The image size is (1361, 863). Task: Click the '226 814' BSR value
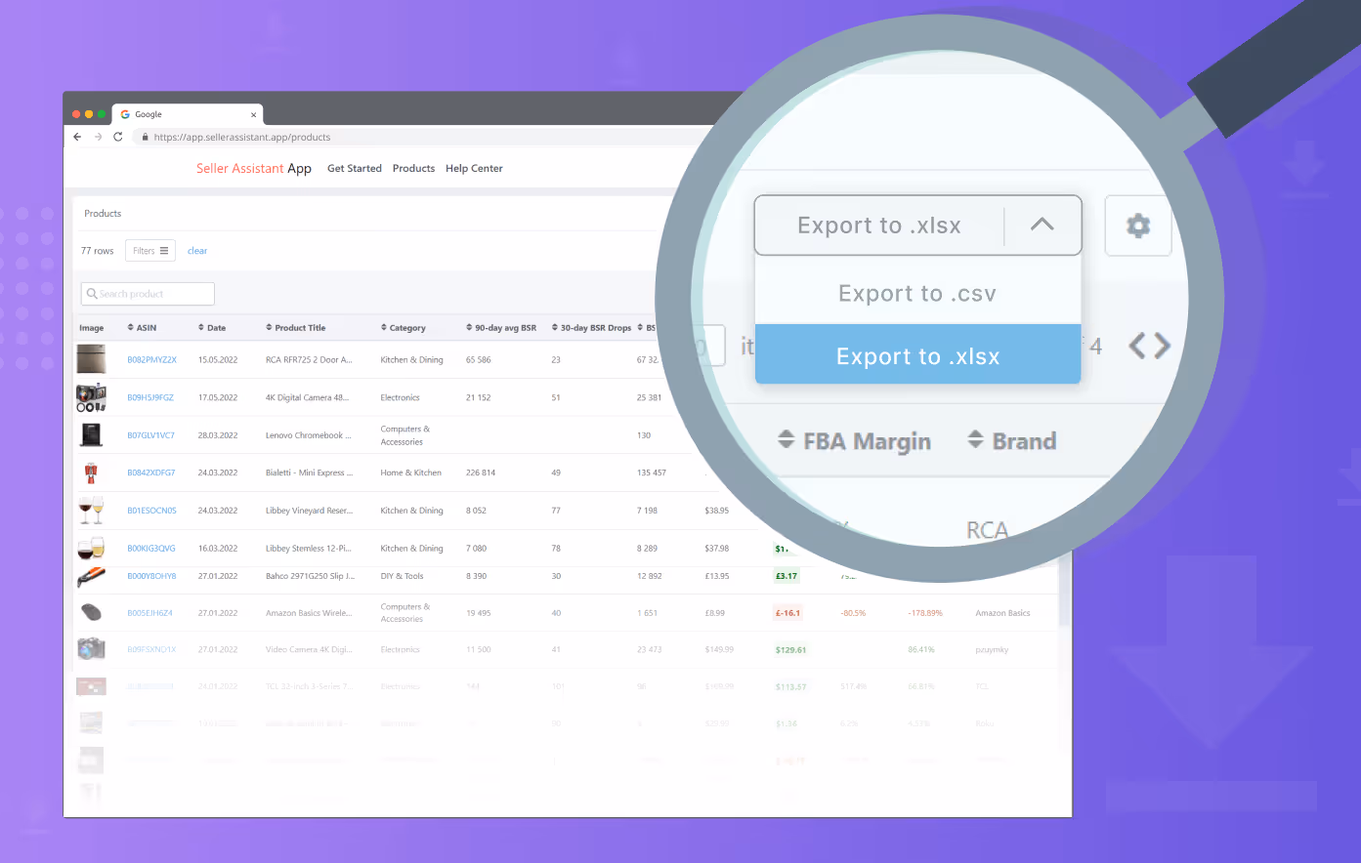coord(481,473)
